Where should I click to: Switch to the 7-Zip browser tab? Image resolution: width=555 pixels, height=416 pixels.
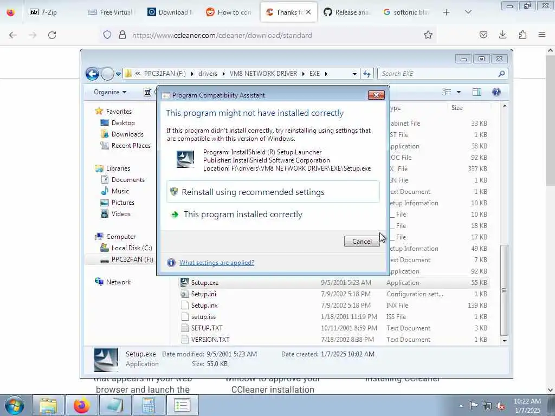click(53, 12)
